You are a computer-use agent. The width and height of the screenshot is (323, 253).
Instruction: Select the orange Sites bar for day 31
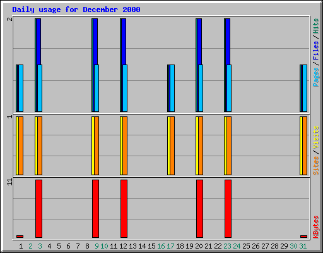point(305,145)
